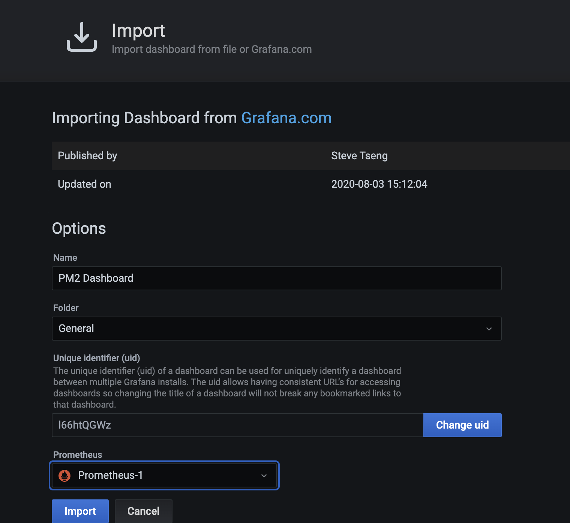Click the Name field label
Screen dimensions: 570x523
tap(65, 258)
